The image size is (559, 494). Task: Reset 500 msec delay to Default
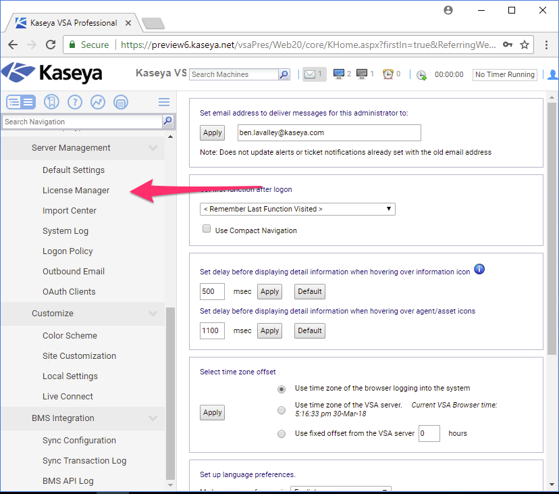[309, 292]
